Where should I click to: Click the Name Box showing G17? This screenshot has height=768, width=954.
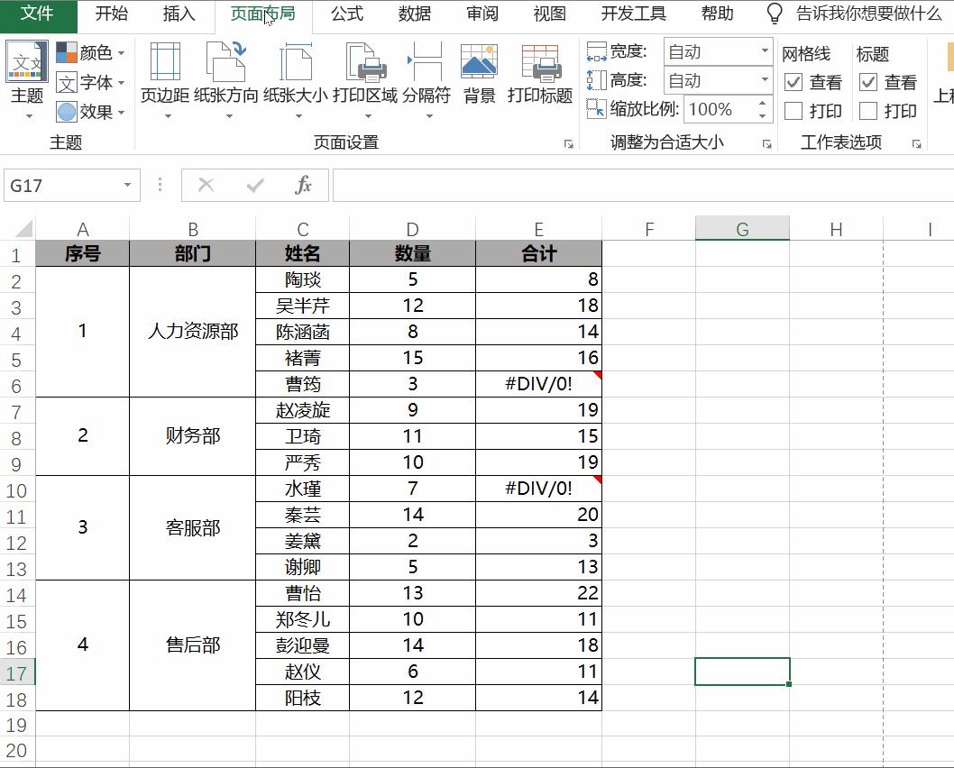tap(63, 185)
